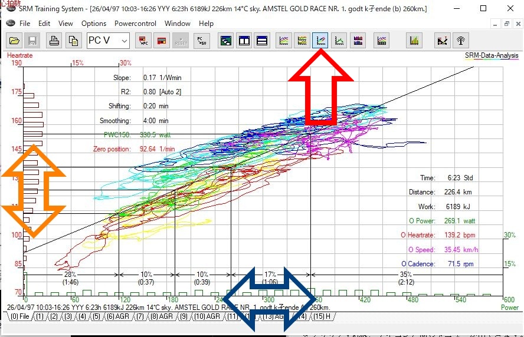Switch to the (9) tab
Screen dimensions: 524x337
(184, 316)
